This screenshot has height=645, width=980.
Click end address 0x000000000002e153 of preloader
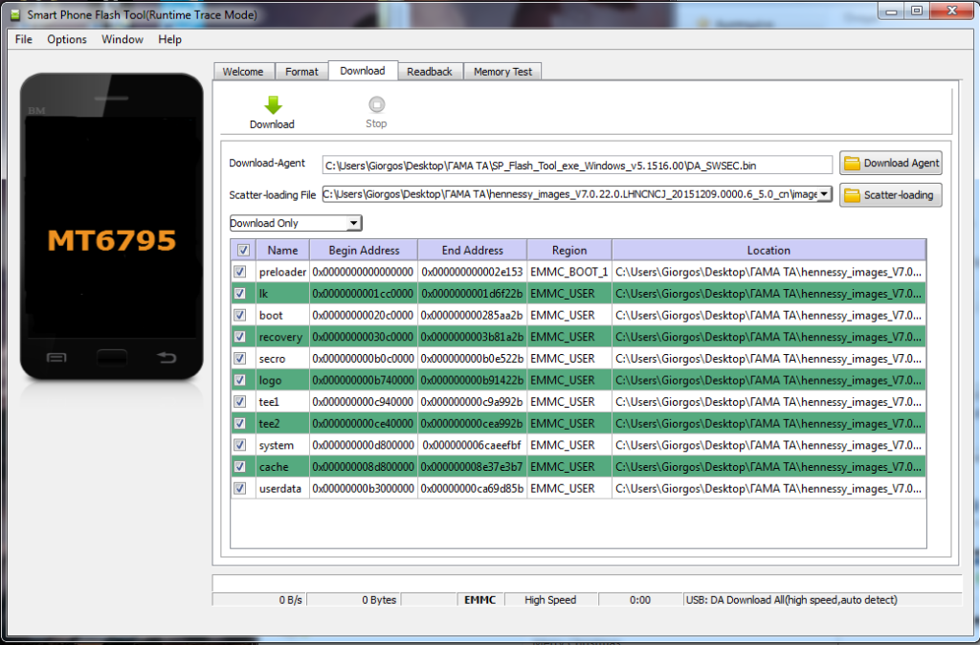pos(473,272)
